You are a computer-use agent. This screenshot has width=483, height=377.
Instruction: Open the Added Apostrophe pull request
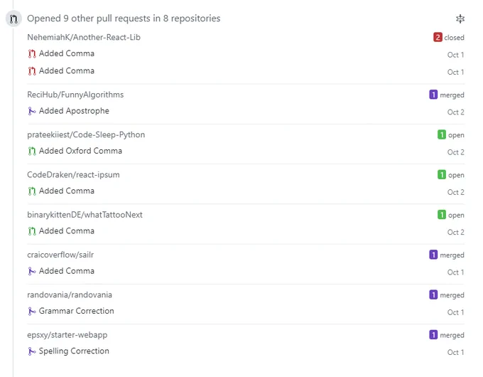click(74, 111)
